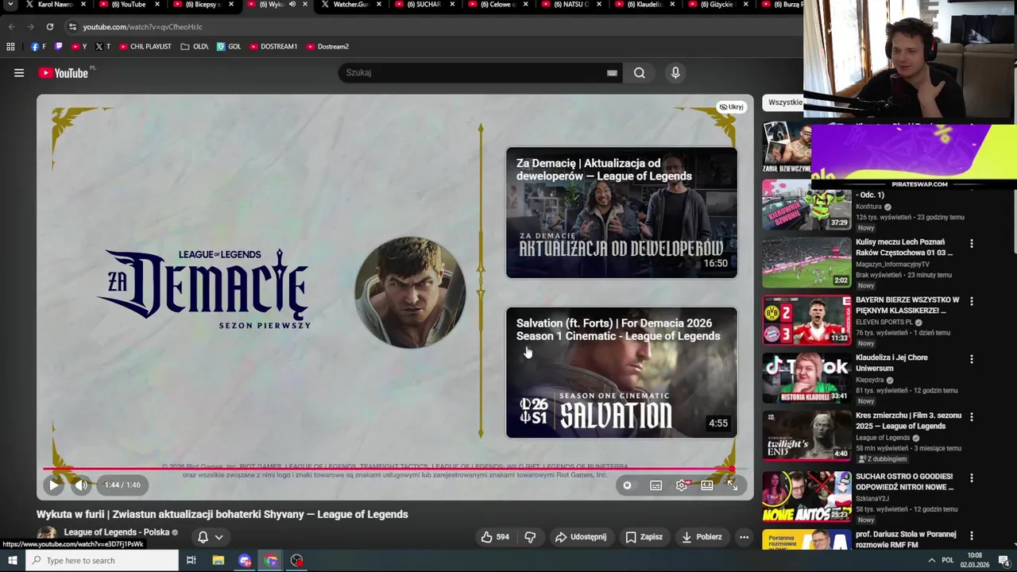Open the Salvation cinematic end card
The width and height of the screenshot is (1017, 572).
pyautogui.click(x=621, y=373)
